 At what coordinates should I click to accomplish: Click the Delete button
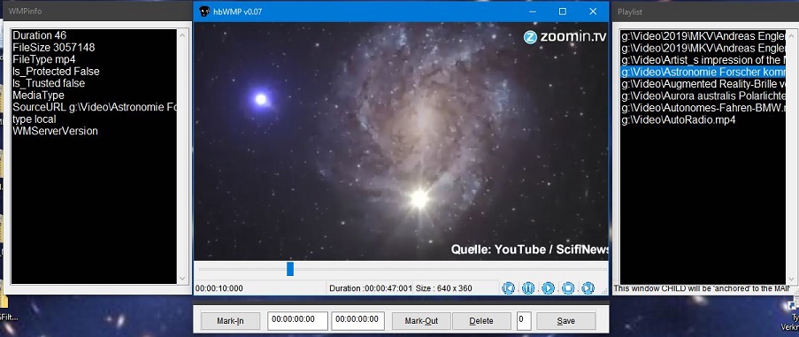481,321
